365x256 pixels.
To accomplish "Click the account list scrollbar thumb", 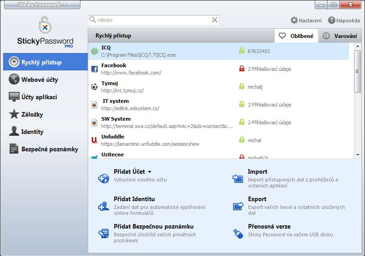I will click(x=357, y=71).
